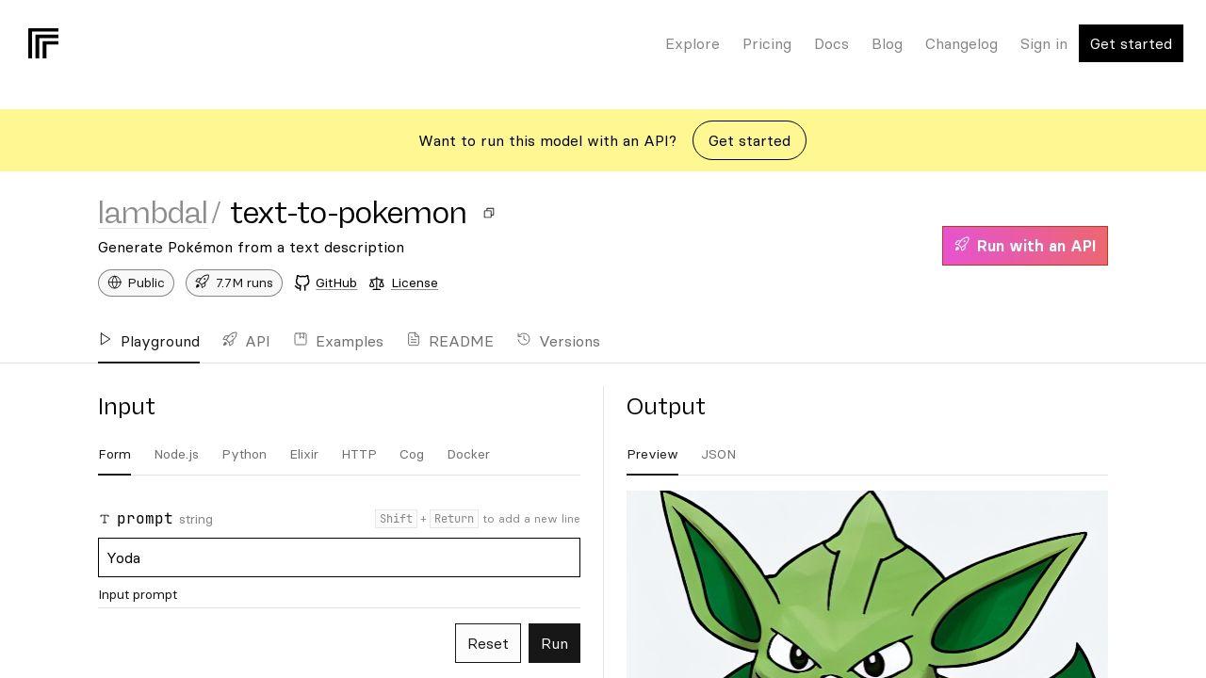1206x678 pixels.
Task: Click the text-type icon beside prompt
Action: pyautogui.click(x=105, y=519)
